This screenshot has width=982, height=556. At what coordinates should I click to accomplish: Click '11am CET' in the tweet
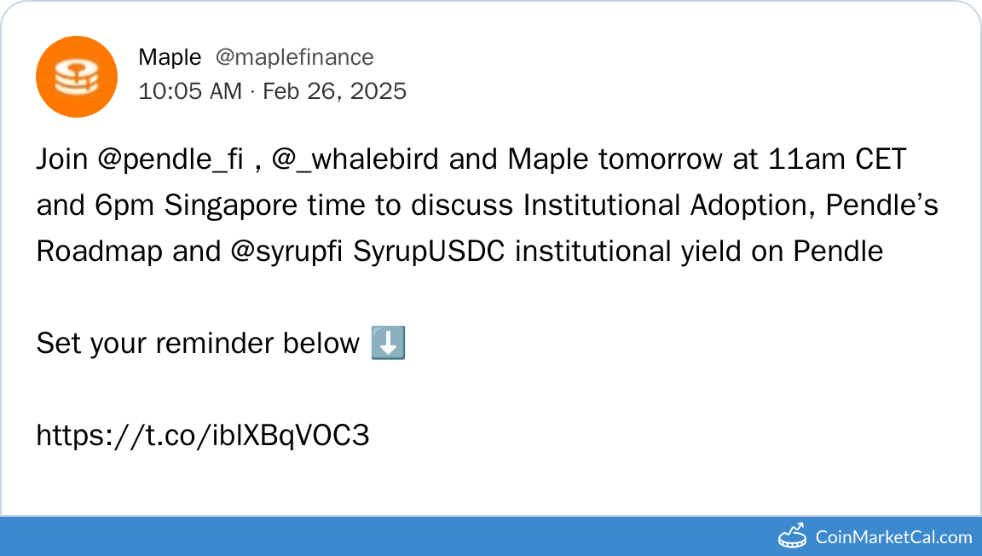837,159
